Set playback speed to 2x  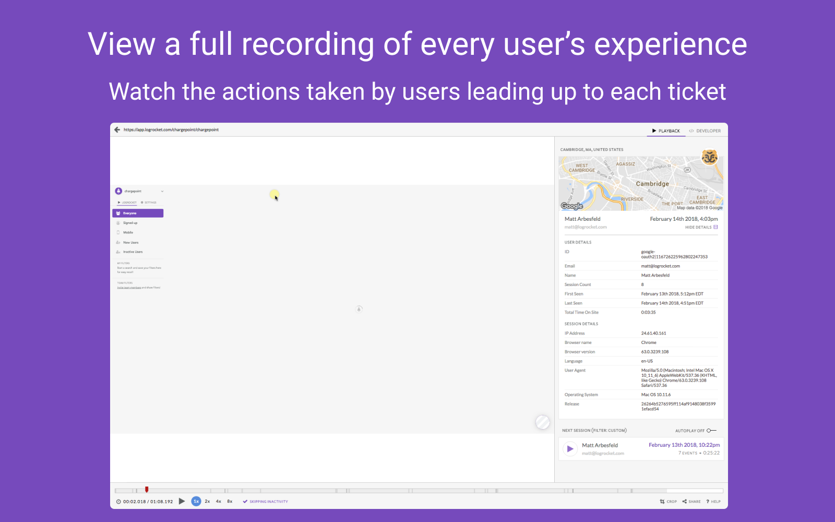[207, 501]
